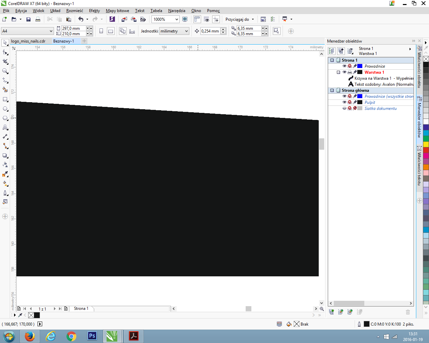Open the Efekty menu

94,11
